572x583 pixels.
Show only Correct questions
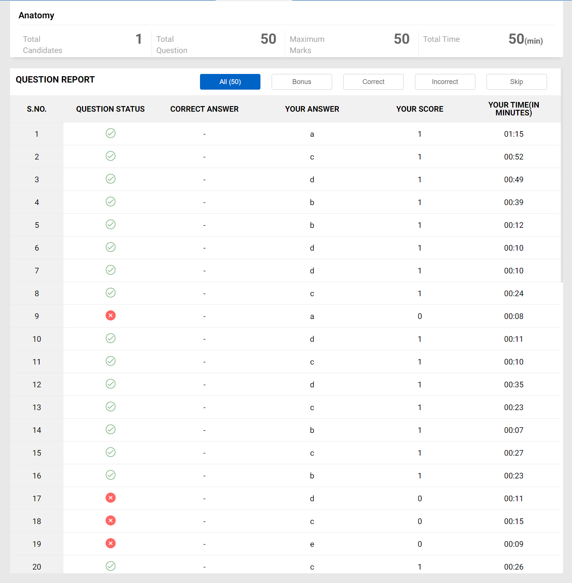click(373, 82)
